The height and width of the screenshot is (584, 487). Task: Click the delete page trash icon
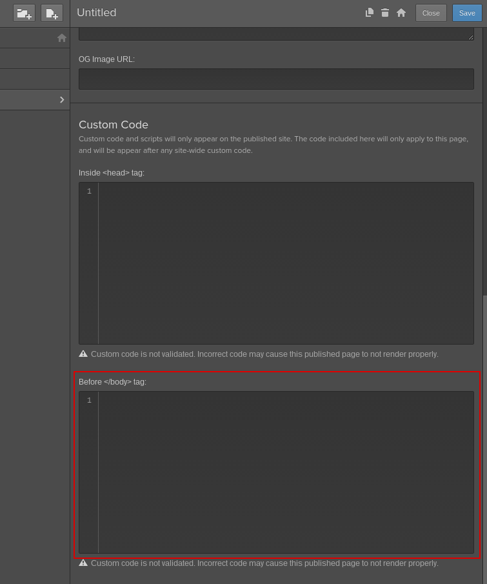pos(385,13)
